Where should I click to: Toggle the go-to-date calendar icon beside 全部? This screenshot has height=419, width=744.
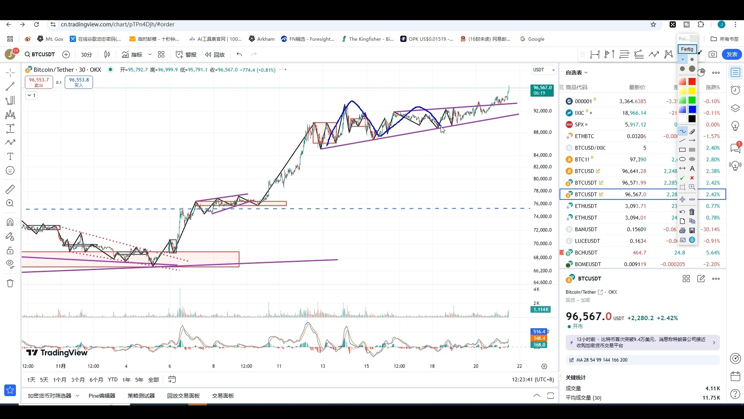172,379
